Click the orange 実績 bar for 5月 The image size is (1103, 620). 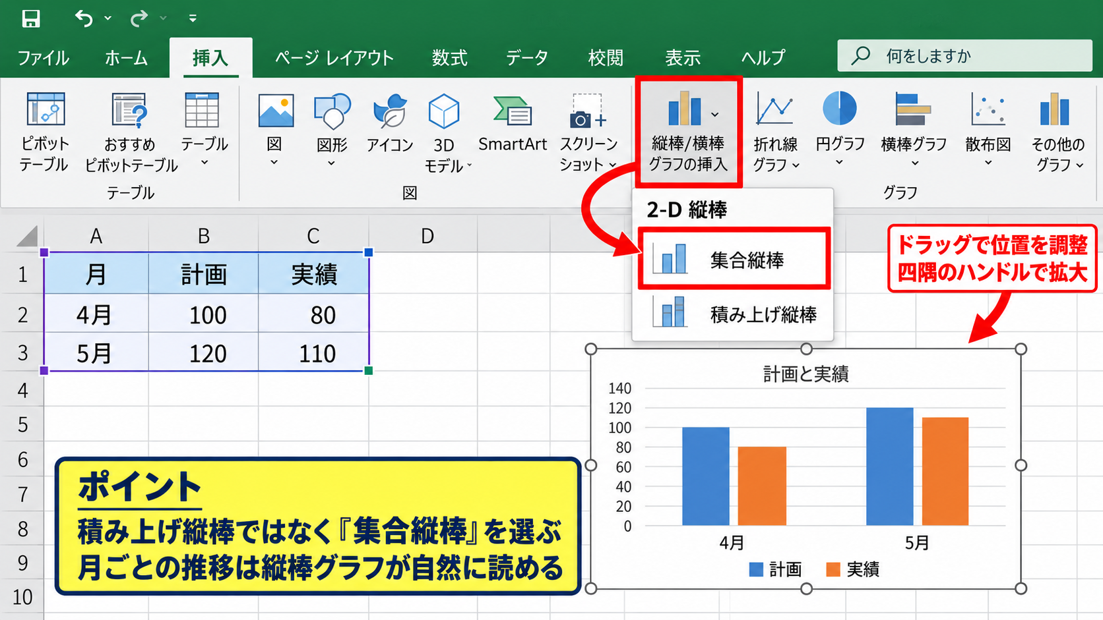pos(945,471)
